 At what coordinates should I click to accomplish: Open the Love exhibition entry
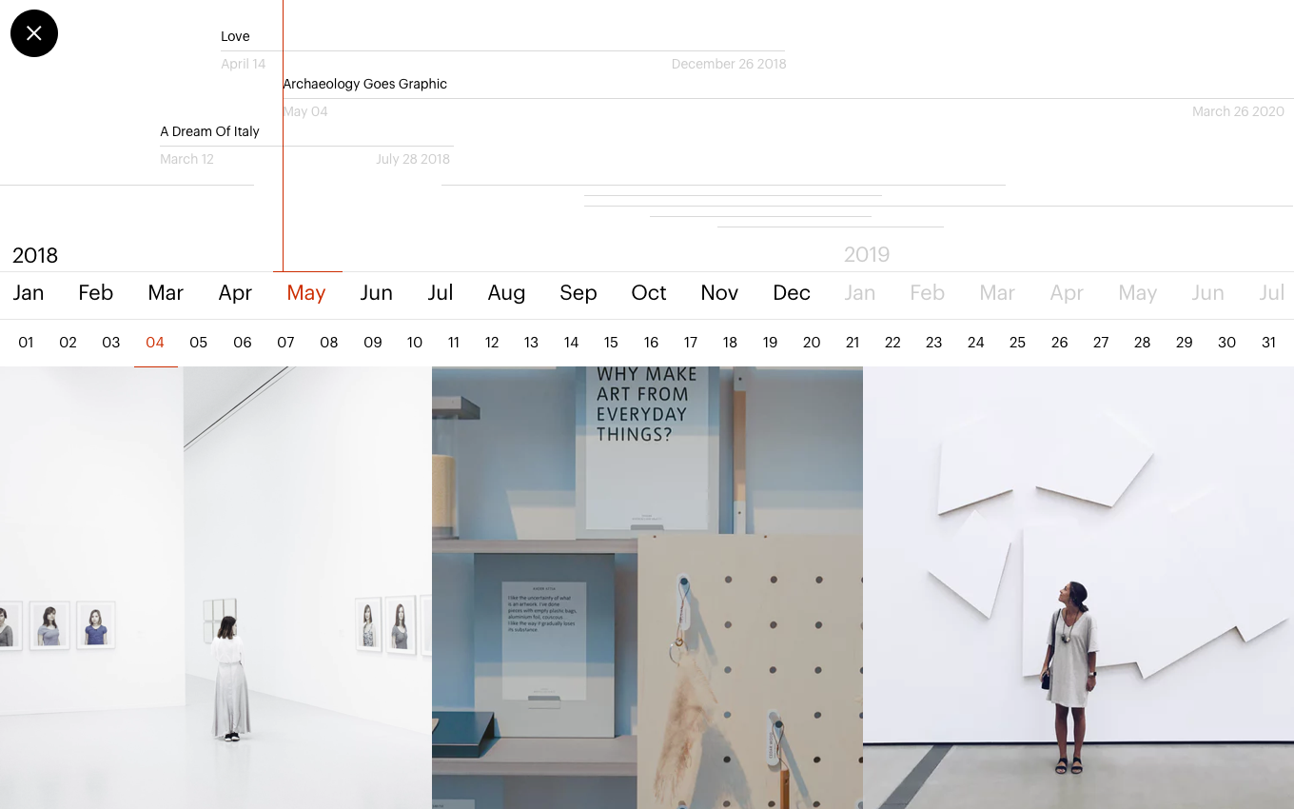click(235, 36)
